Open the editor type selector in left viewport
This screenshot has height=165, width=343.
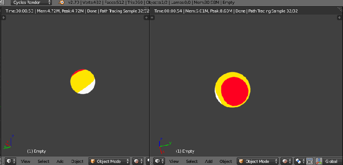tap(10, 161)
